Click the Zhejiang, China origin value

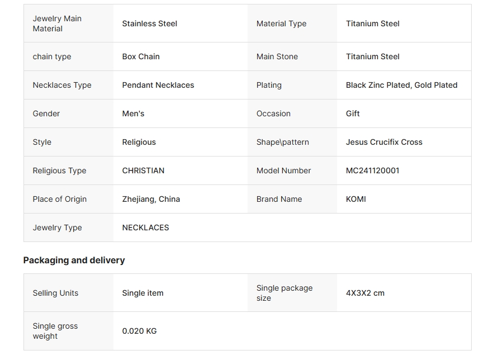pos(151,199)
